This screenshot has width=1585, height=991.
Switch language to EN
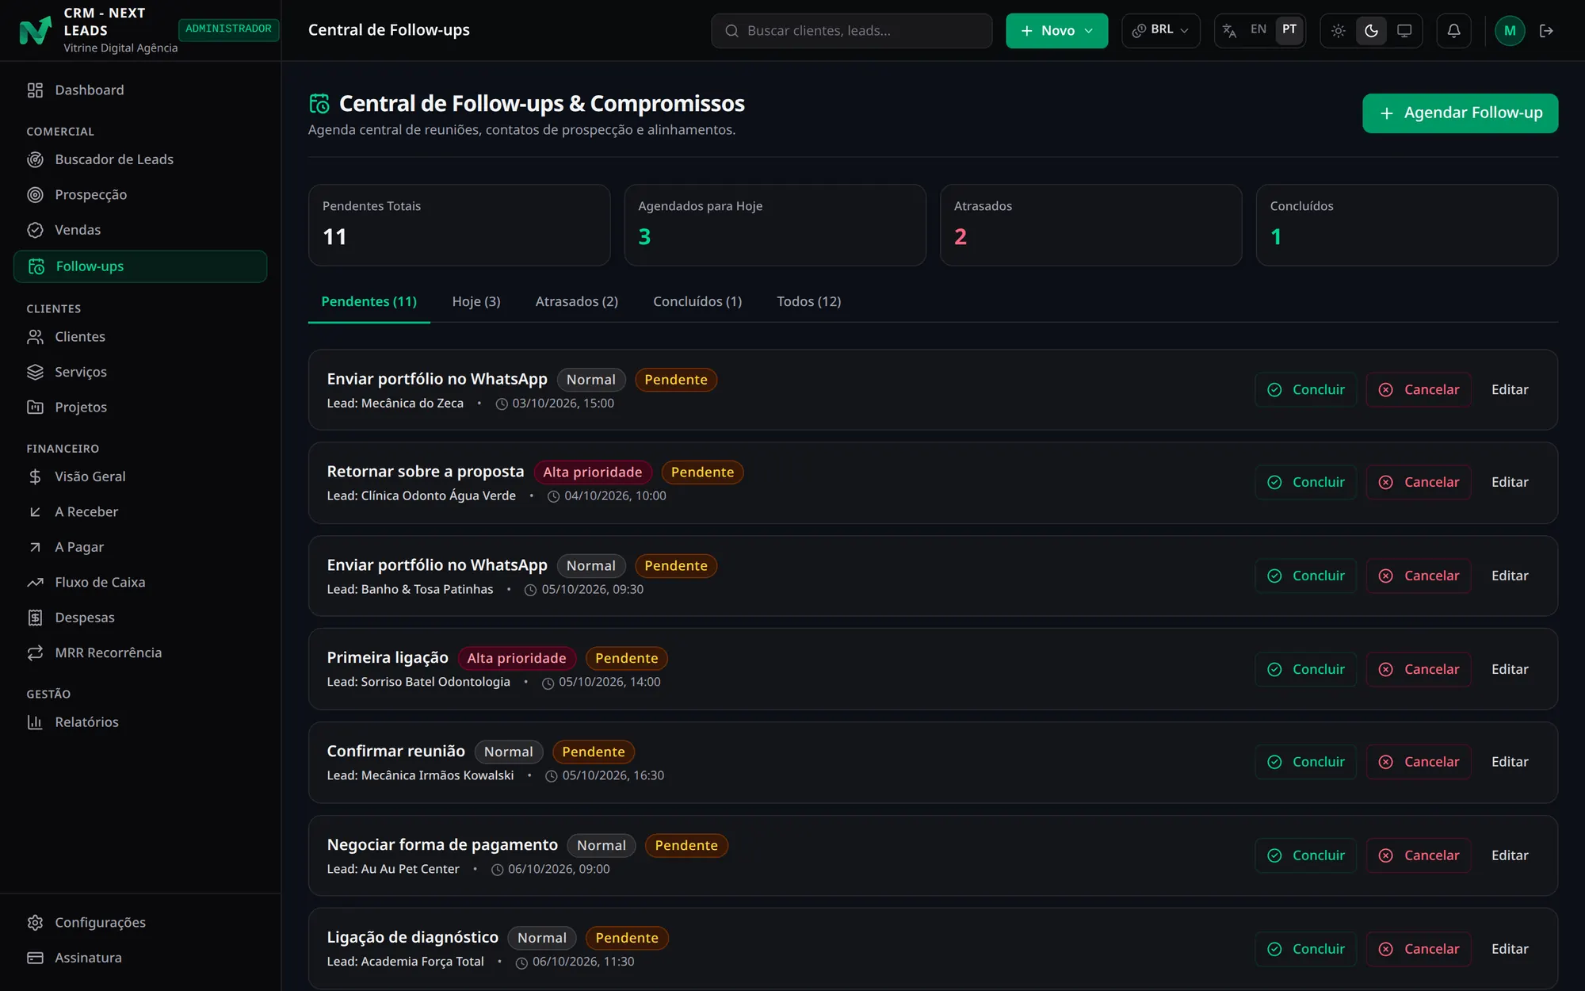(1258, 29)
